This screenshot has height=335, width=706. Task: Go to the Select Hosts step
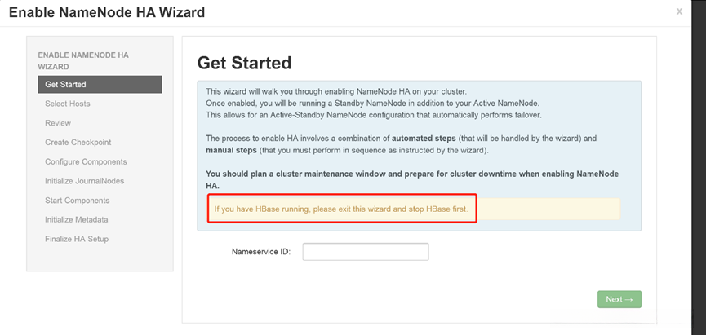(x=68, y=104)
